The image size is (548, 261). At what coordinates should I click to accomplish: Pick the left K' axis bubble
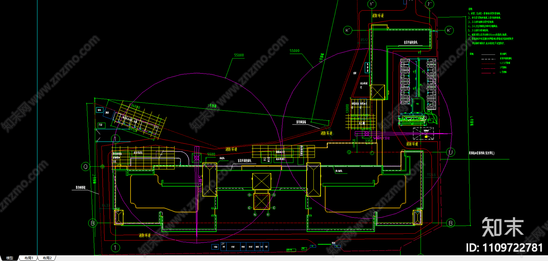pos(348,30)
